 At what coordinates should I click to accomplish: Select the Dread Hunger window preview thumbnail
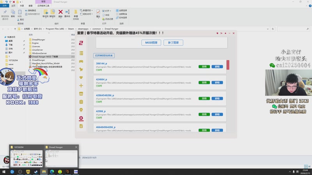(x=61, y=158)
